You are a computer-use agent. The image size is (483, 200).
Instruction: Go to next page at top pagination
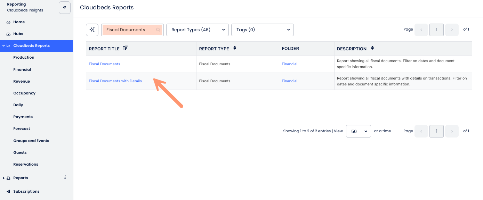[452, 30]
